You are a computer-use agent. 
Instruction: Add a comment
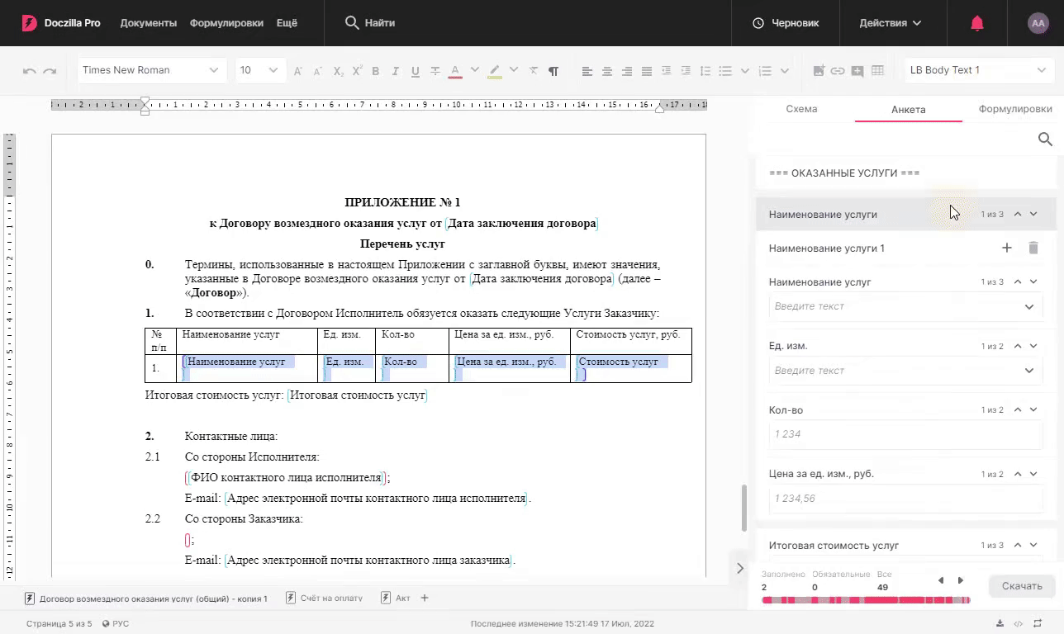click(857, 71)
